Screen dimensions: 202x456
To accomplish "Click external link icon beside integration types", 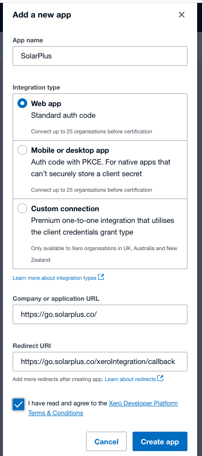I will tap(101, 277).
